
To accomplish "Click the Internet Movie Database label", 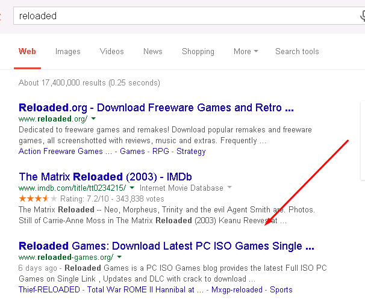I will 181,188.
